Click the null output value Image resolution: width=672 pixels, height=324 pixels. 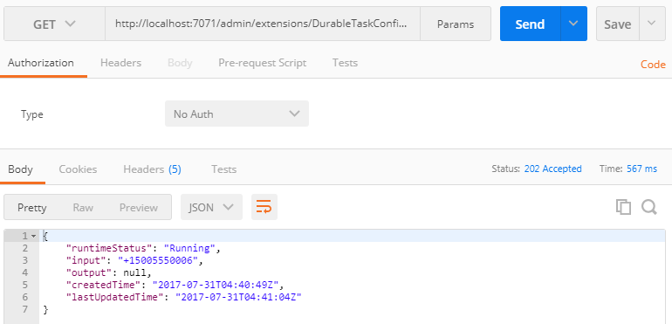click(x=135, y=272)
